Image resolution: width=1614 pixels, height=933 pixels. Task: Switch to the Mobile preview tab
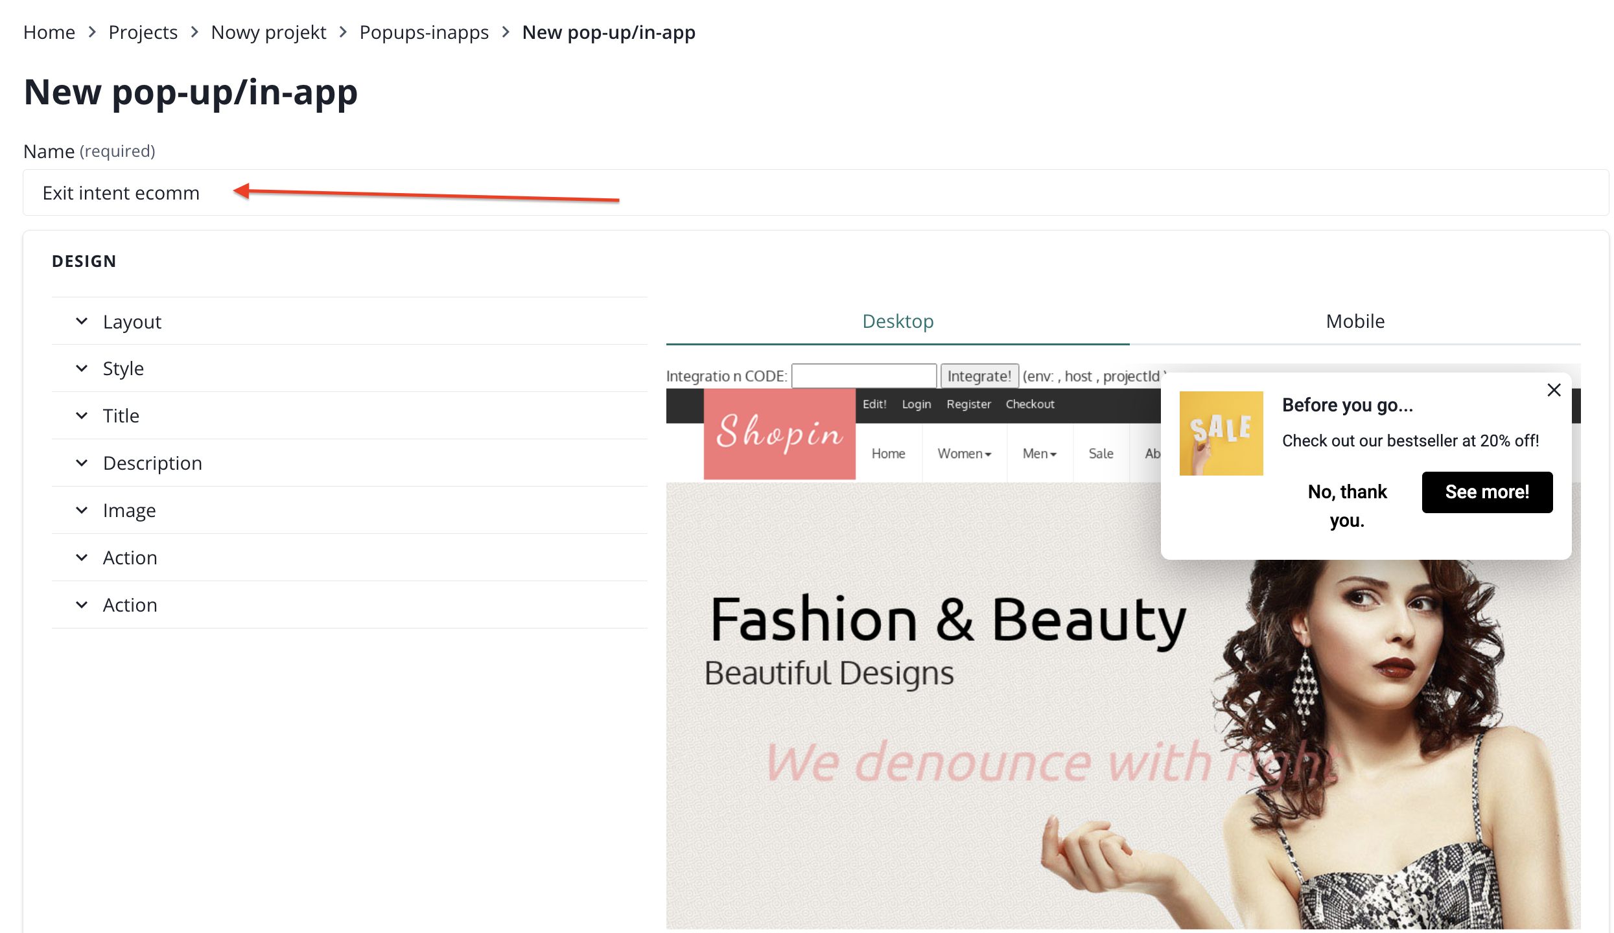point(1355,321)
